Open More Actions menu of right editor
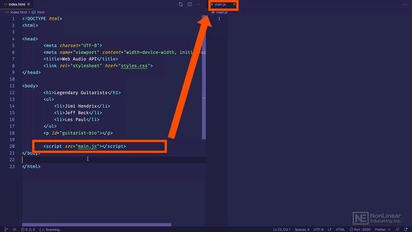 tap(404, 5)
